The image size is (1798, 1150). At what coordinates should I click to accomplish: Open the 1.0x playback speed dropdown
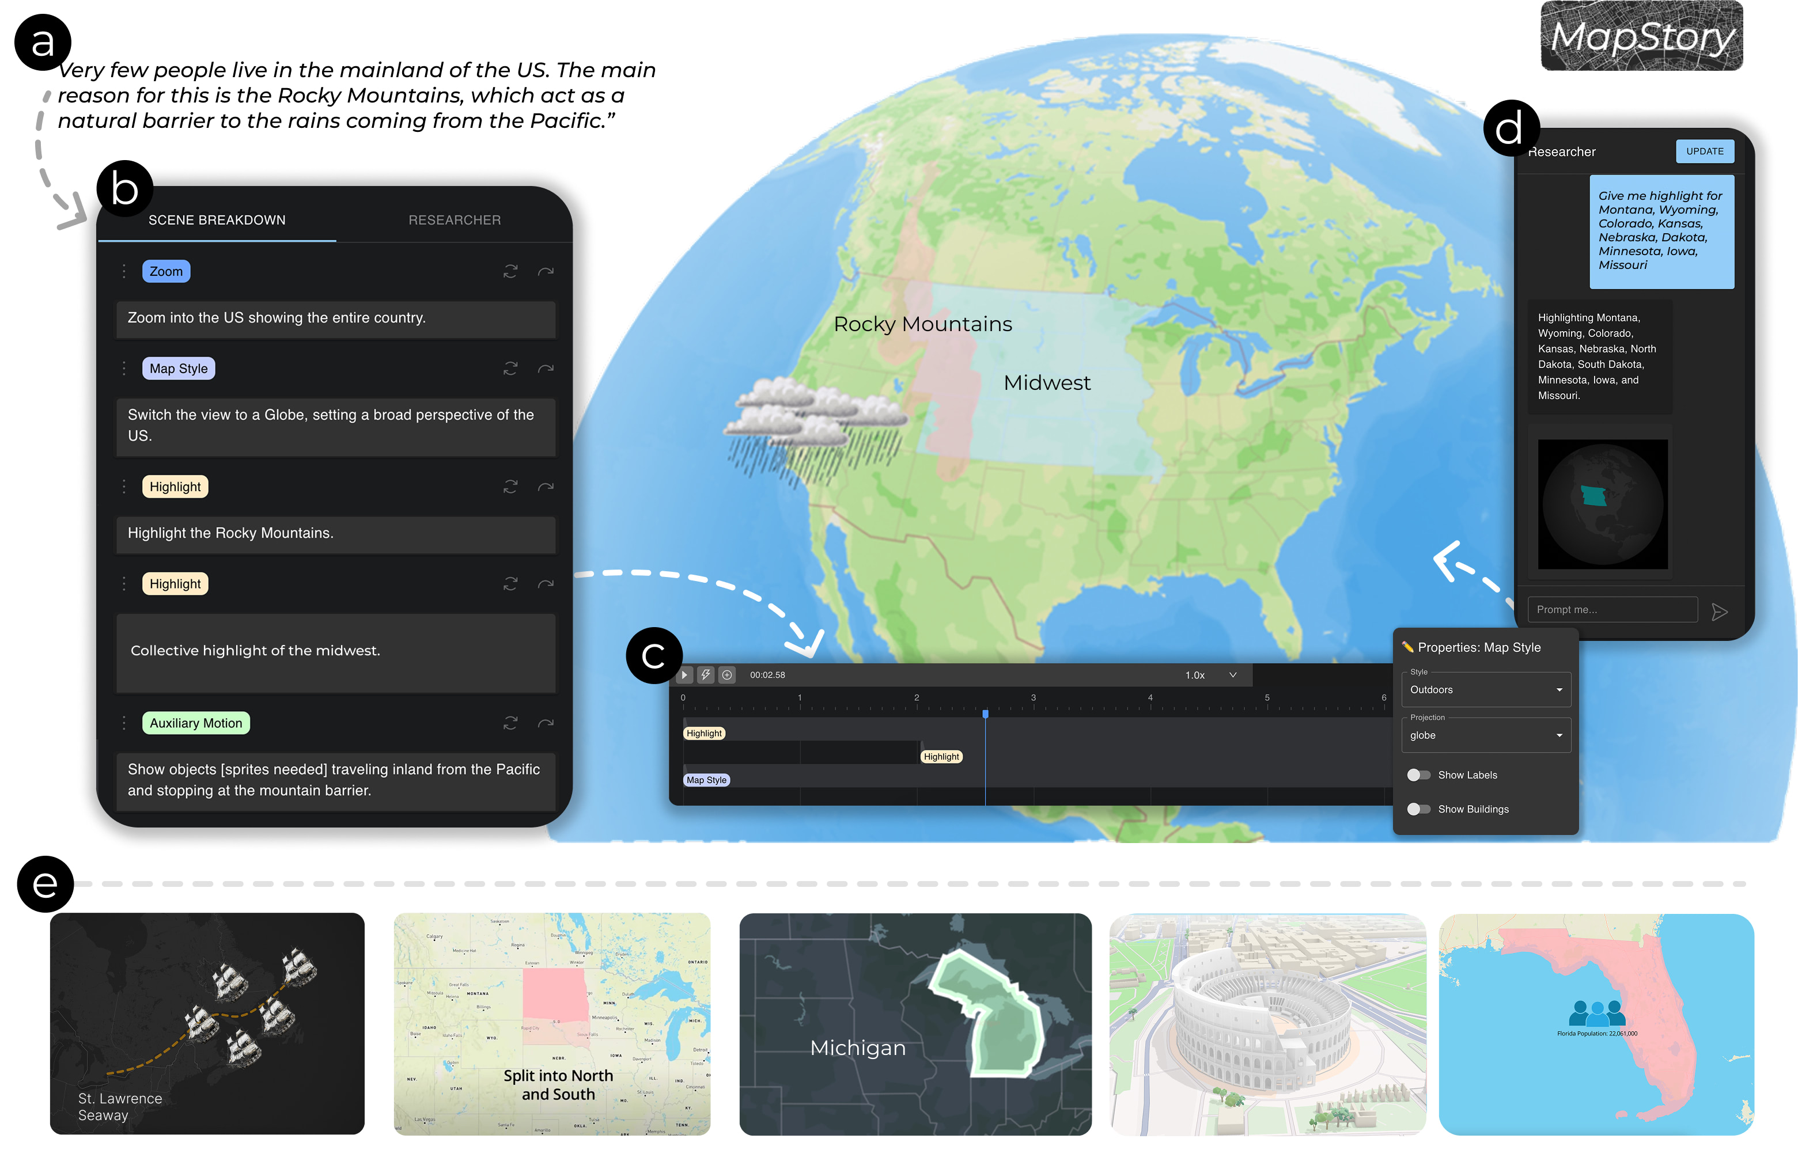pyautogui.click(x=1211, y=675)
